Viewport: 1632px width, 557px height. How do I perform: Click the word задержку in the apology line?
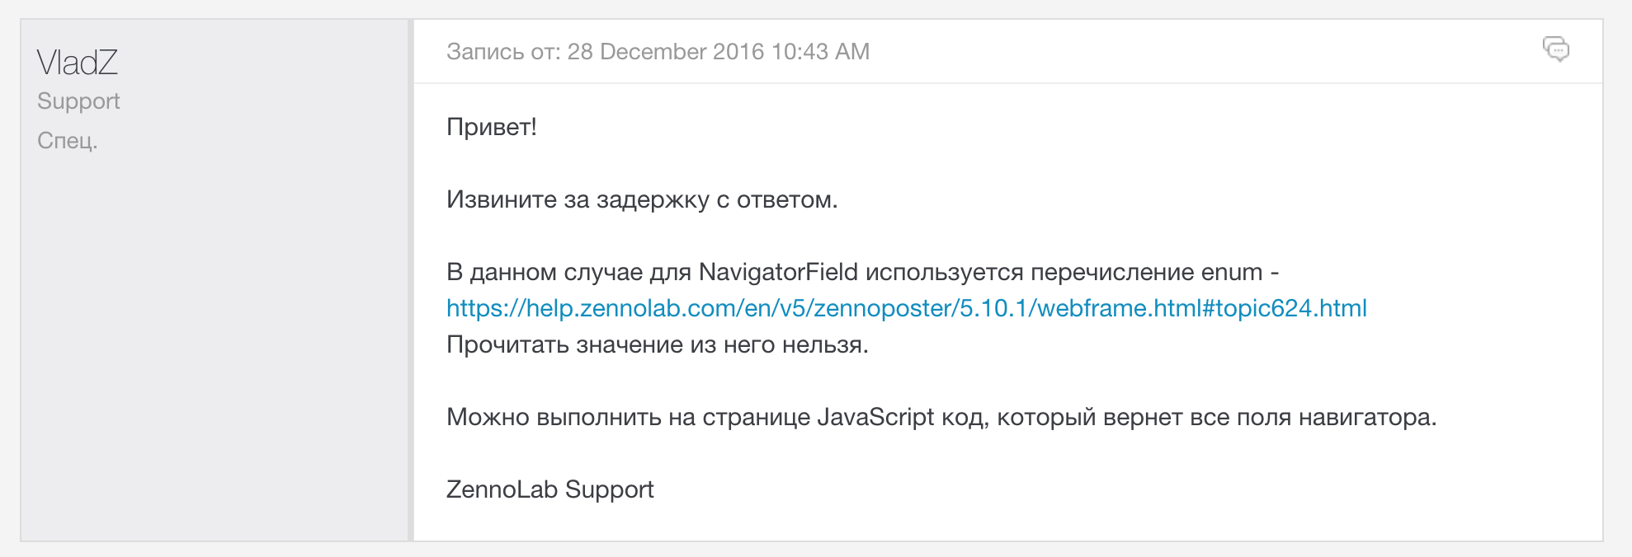(x=653, y=199)
